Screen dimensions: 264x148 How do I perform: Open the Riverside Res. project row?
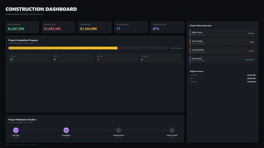tap(222, 60)
